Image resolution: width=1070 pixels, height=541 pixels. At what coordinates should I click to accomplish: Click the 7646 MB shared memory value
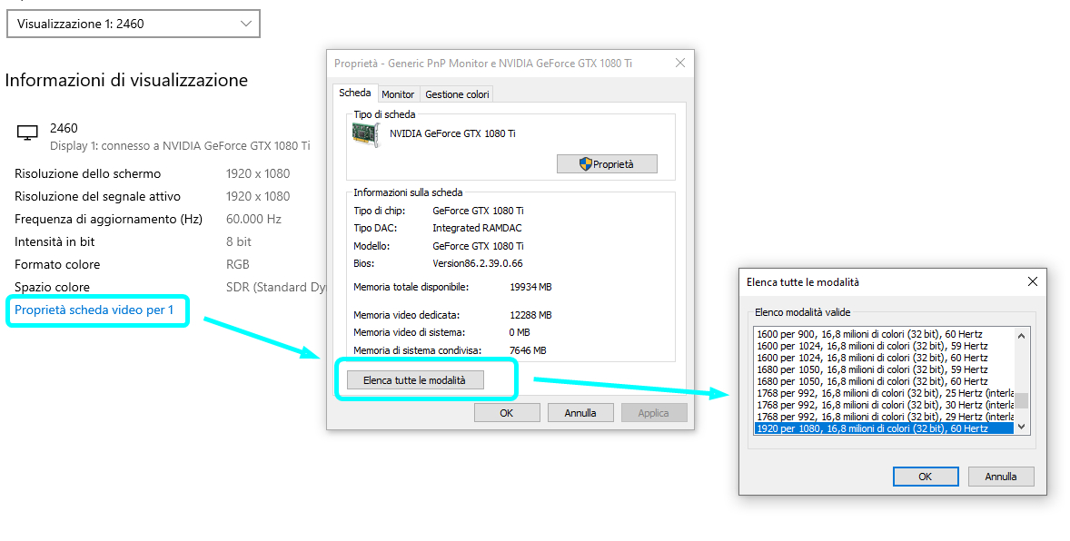tap(528, 350)
